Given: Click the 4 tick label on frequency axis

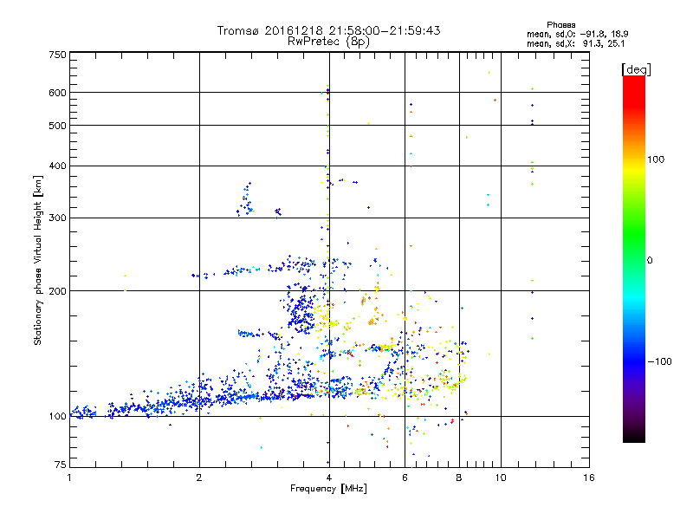Looking at the screenshot, I should tap(329, 478).
